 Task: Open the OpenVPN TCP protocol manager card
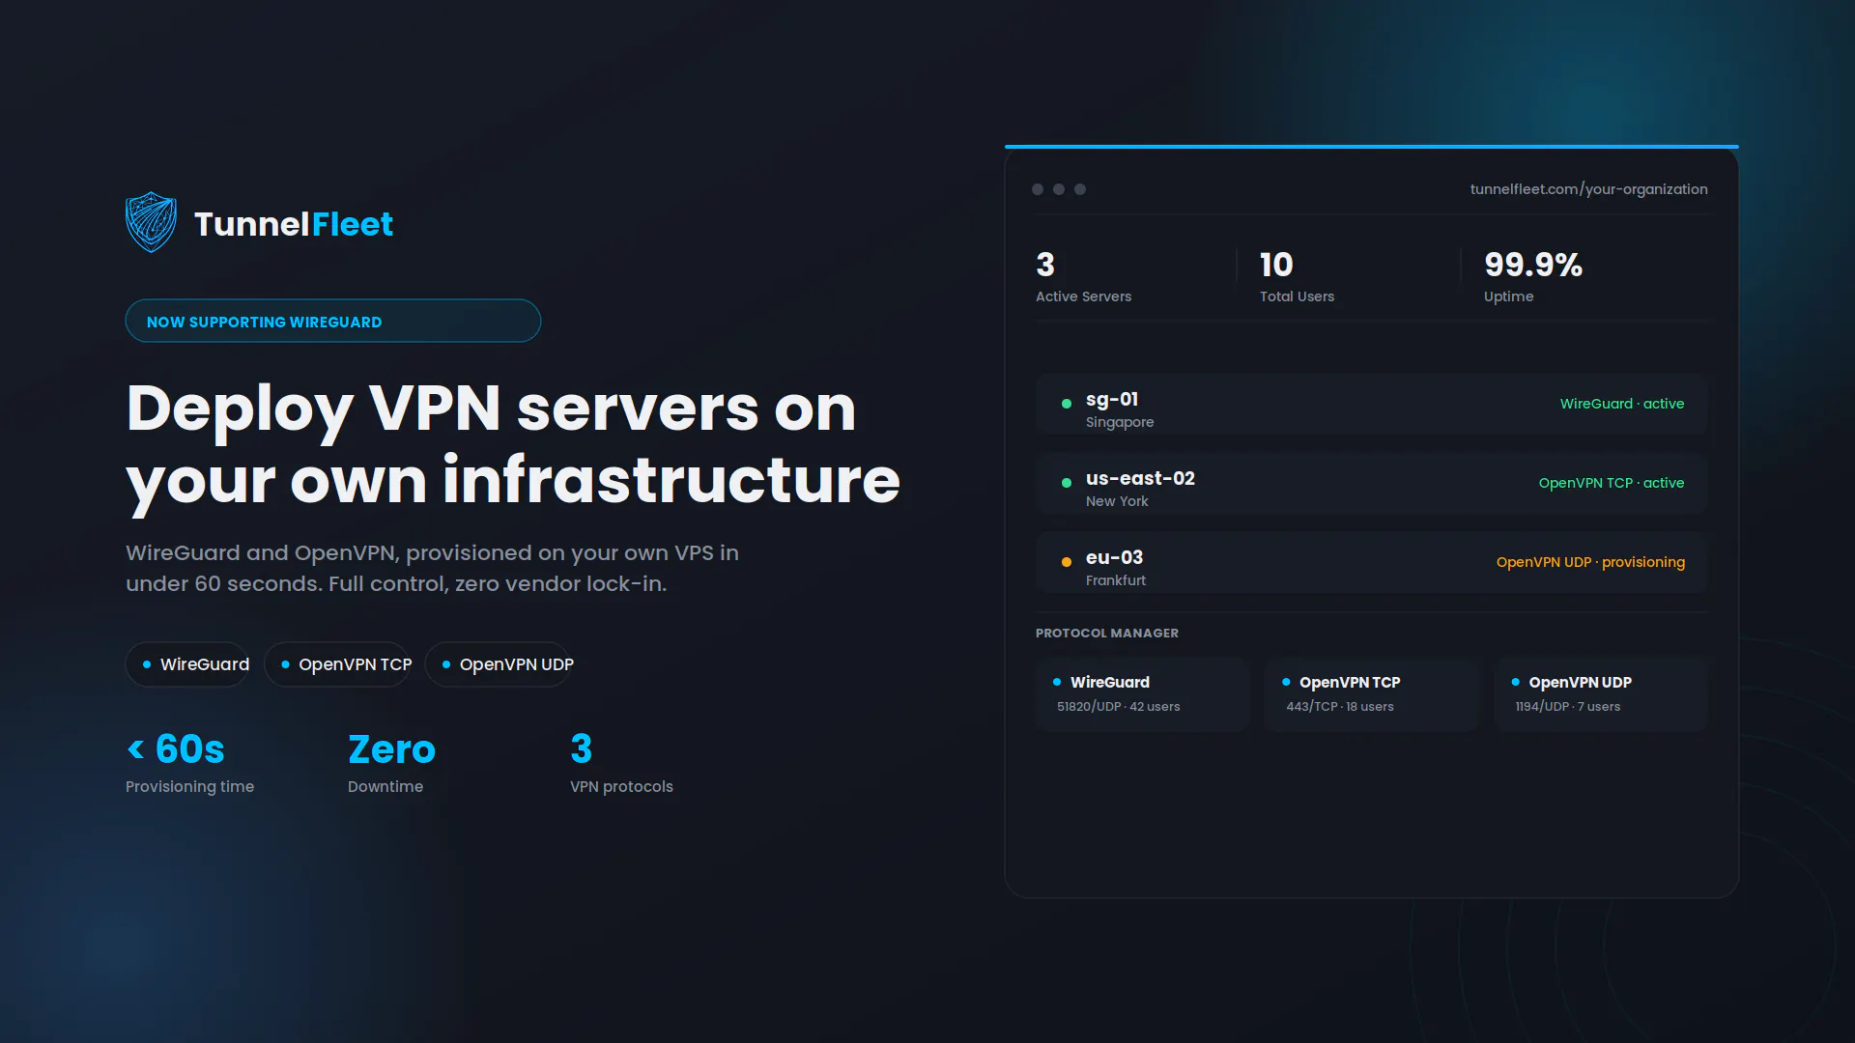pyautogui.click(x=1372, y=694)
